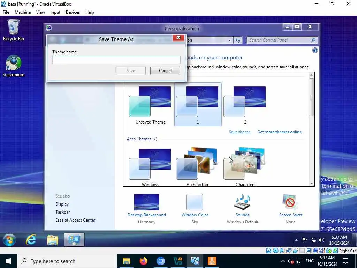Select the Characters Aero theme
This screenshot has height=268, width=357.
pos(245,167)
